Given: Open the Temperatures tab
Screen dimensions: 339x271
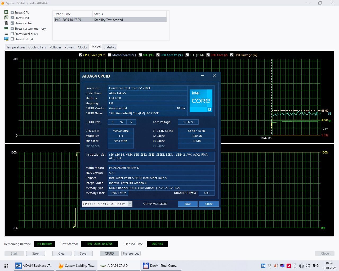Looking at the screenshot, I should [x=16, y=47].
